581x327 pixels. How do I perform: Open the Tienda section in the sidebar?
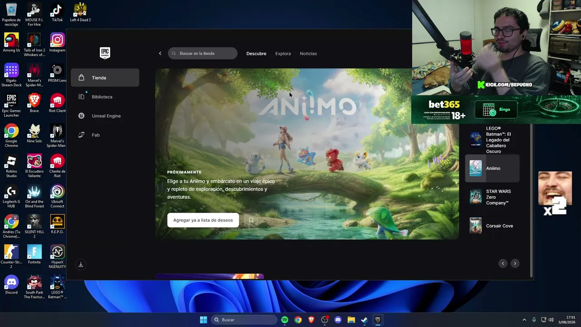tap(105, 78)
